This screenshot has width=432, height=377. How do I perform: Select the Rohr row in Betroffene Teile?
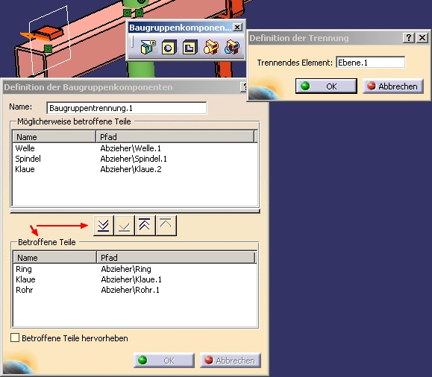click(134, 290)
